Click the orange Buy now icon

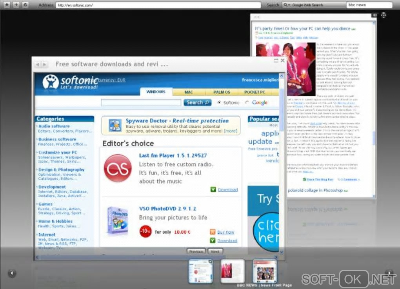coord(213,232)
